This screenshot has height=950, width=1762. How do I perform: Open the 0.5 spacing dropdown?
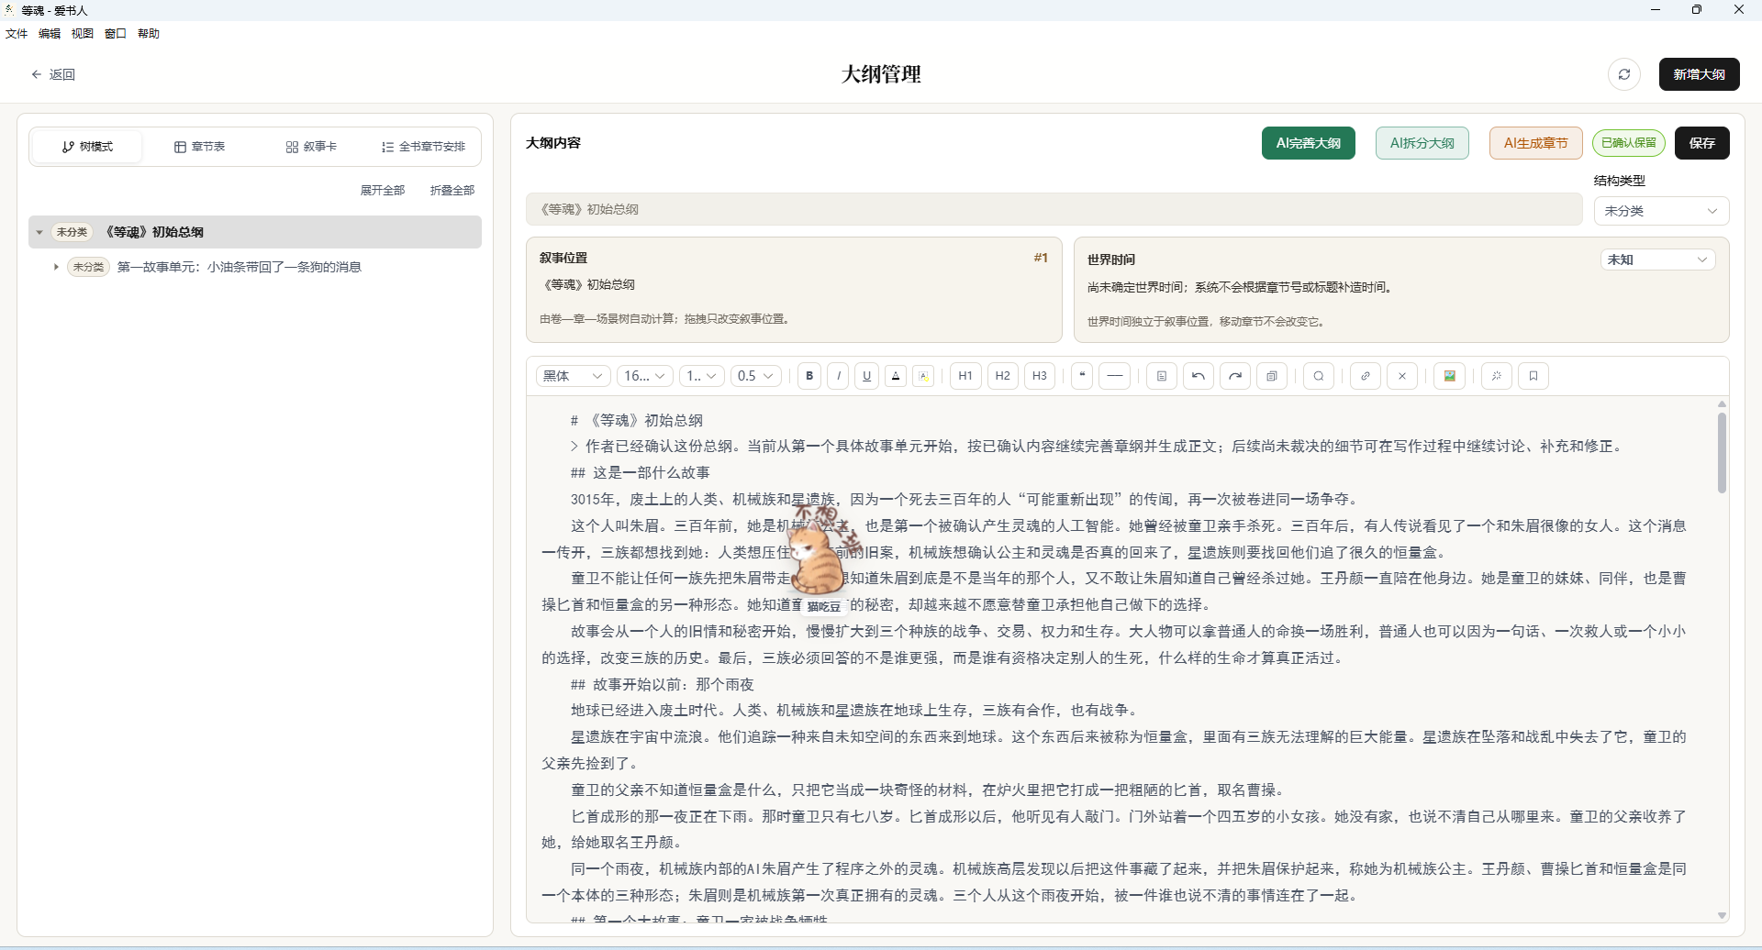tap(756, 376)
